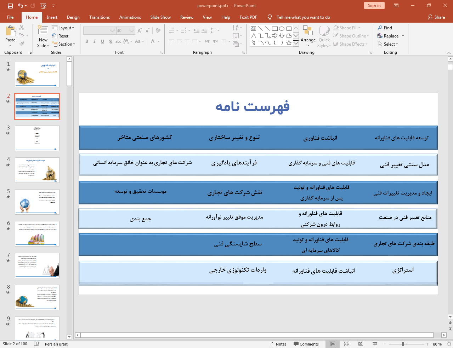
Task: Click the Paste clipboard icon
Action: point(10,31)
